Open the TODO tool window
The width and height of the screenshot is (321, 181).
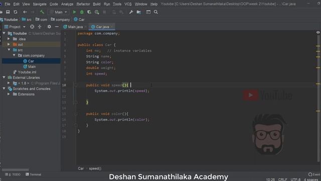tap(13, 174)
